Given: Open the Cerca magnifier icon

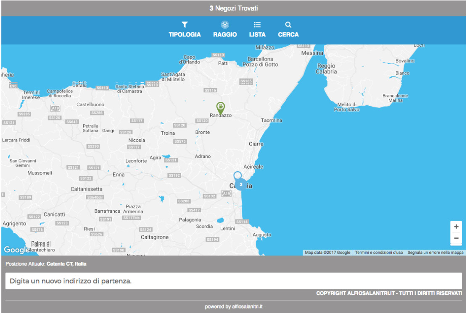Looking at the screenshot, I should click(x=288, y=25).
